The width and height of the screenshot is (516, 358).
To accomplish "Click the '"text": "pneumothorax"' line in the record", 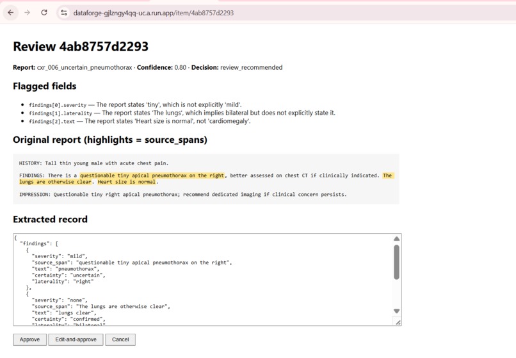I will tap(65, 269).
